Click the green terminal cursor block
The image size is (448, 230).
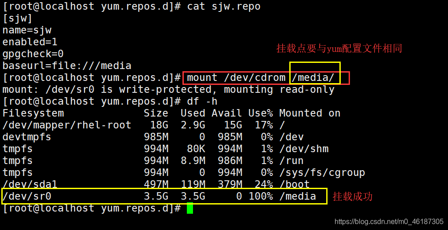pyautogui.click(x=190, y=208)
